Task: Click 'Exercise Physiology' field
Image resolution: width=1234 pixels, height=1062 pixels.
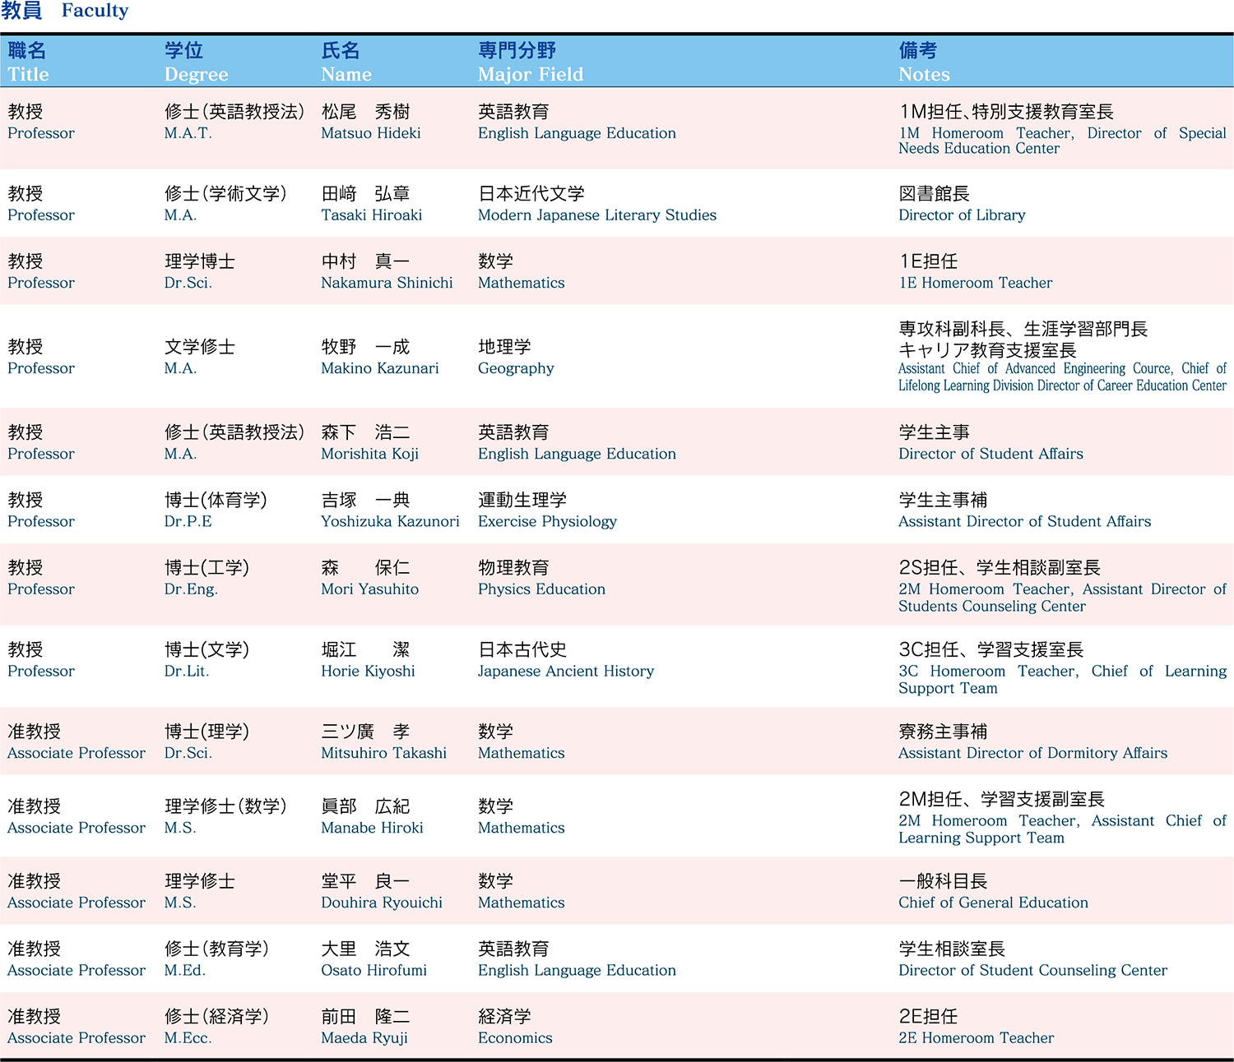Action: 547,521
